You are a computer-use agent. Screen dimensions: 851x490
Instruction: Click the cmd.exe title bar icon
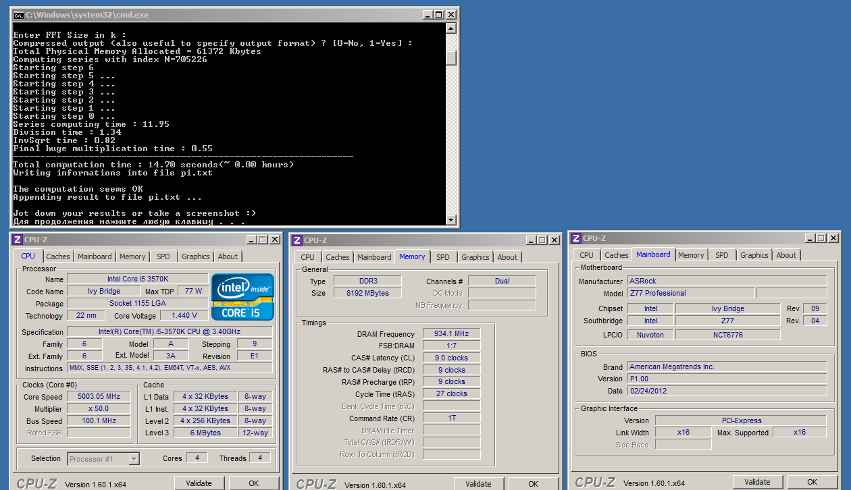19,14
